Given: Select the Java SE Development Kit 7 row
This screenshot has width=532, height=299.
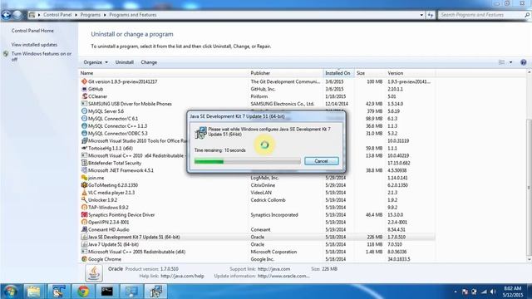Looking at the screenshot, I should [x=258, y=237].
